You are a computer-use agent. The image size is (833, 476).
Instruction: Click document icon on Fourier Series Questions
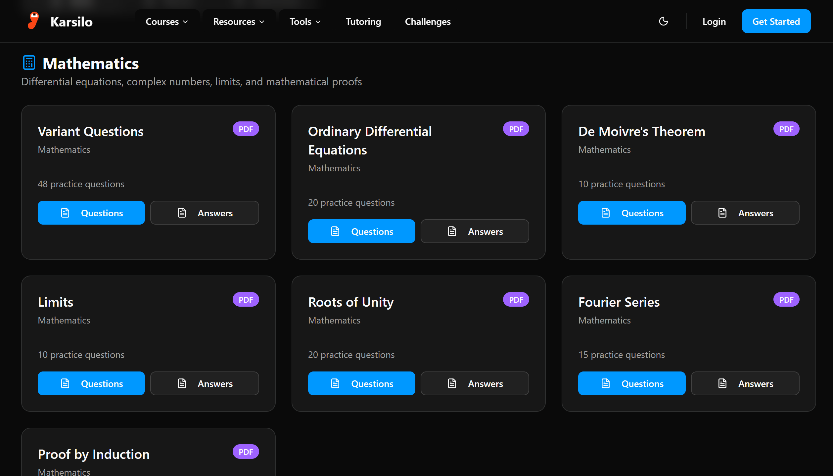pyautogui.click(x=605, y=383)
